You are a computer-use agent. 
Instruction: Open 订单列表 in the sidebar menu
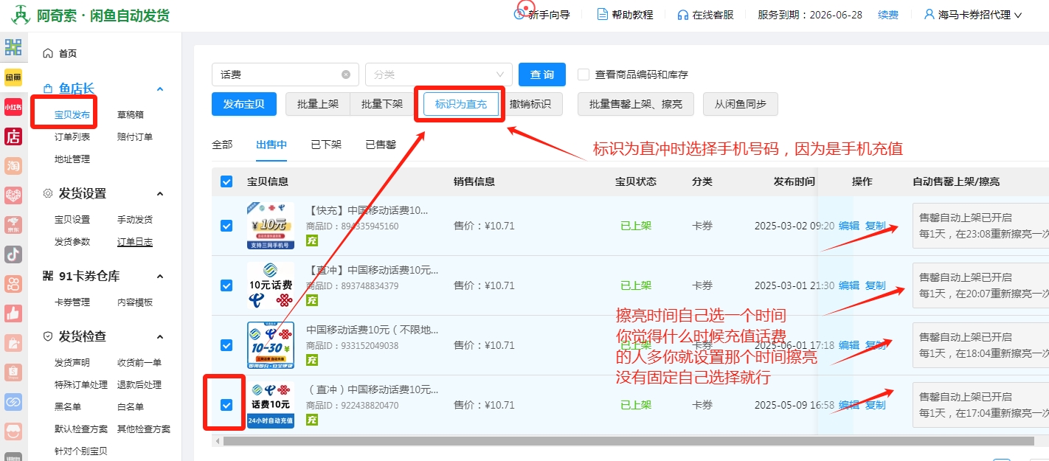tap(72, 137)
